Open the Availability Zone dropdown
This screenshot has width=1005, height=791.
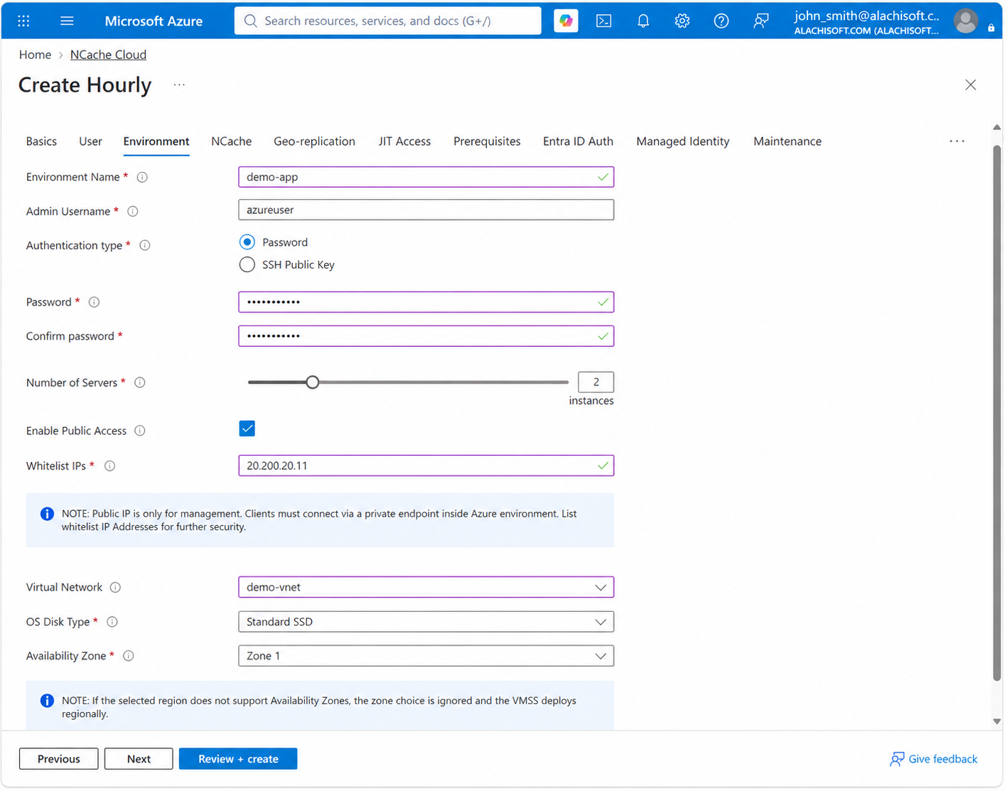coord(426,656)
